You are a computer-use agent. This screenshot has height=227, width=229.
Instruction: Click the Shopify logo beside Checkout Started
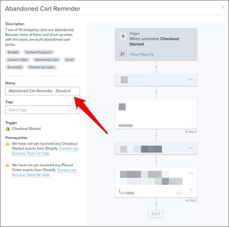point(8,129)
